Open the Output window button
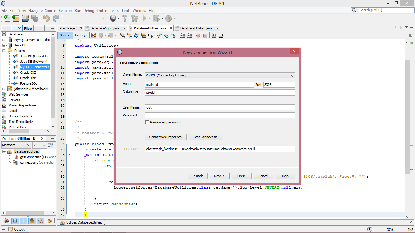415x233 pixels. coord(17,230)
